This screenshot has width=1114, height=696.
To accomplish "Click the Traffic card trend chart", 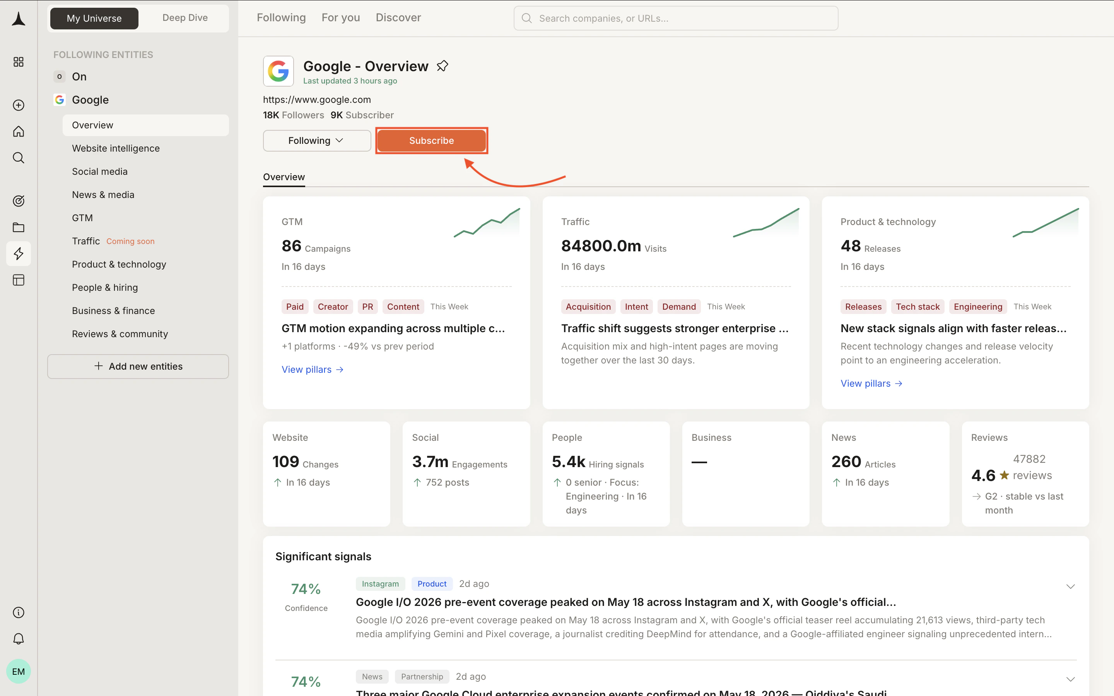I will (x=766, y=223).
